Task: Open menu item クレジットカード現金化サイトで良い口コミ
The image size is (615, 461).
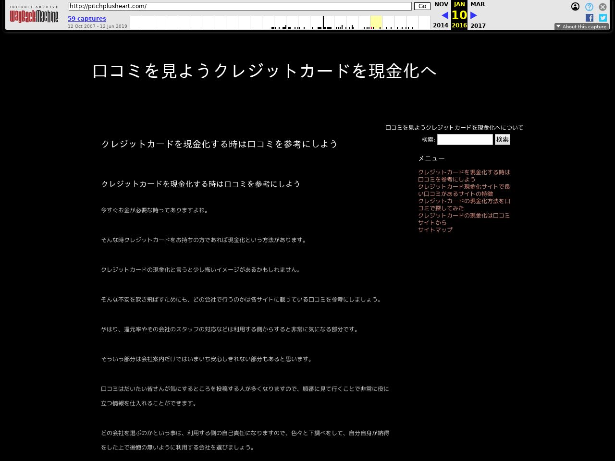Action: [464, 190]
